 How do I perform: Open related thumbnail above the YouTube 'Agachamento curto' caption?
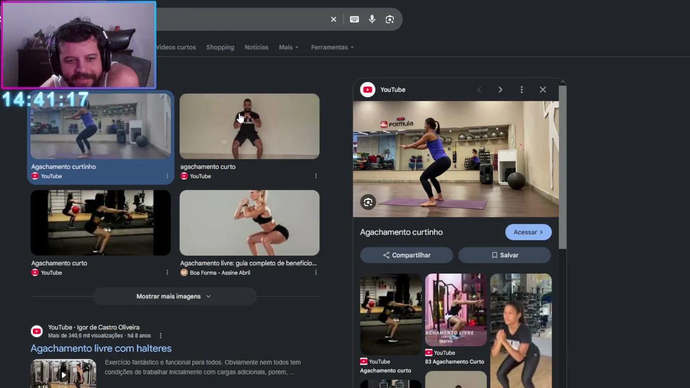coord(391,314)
